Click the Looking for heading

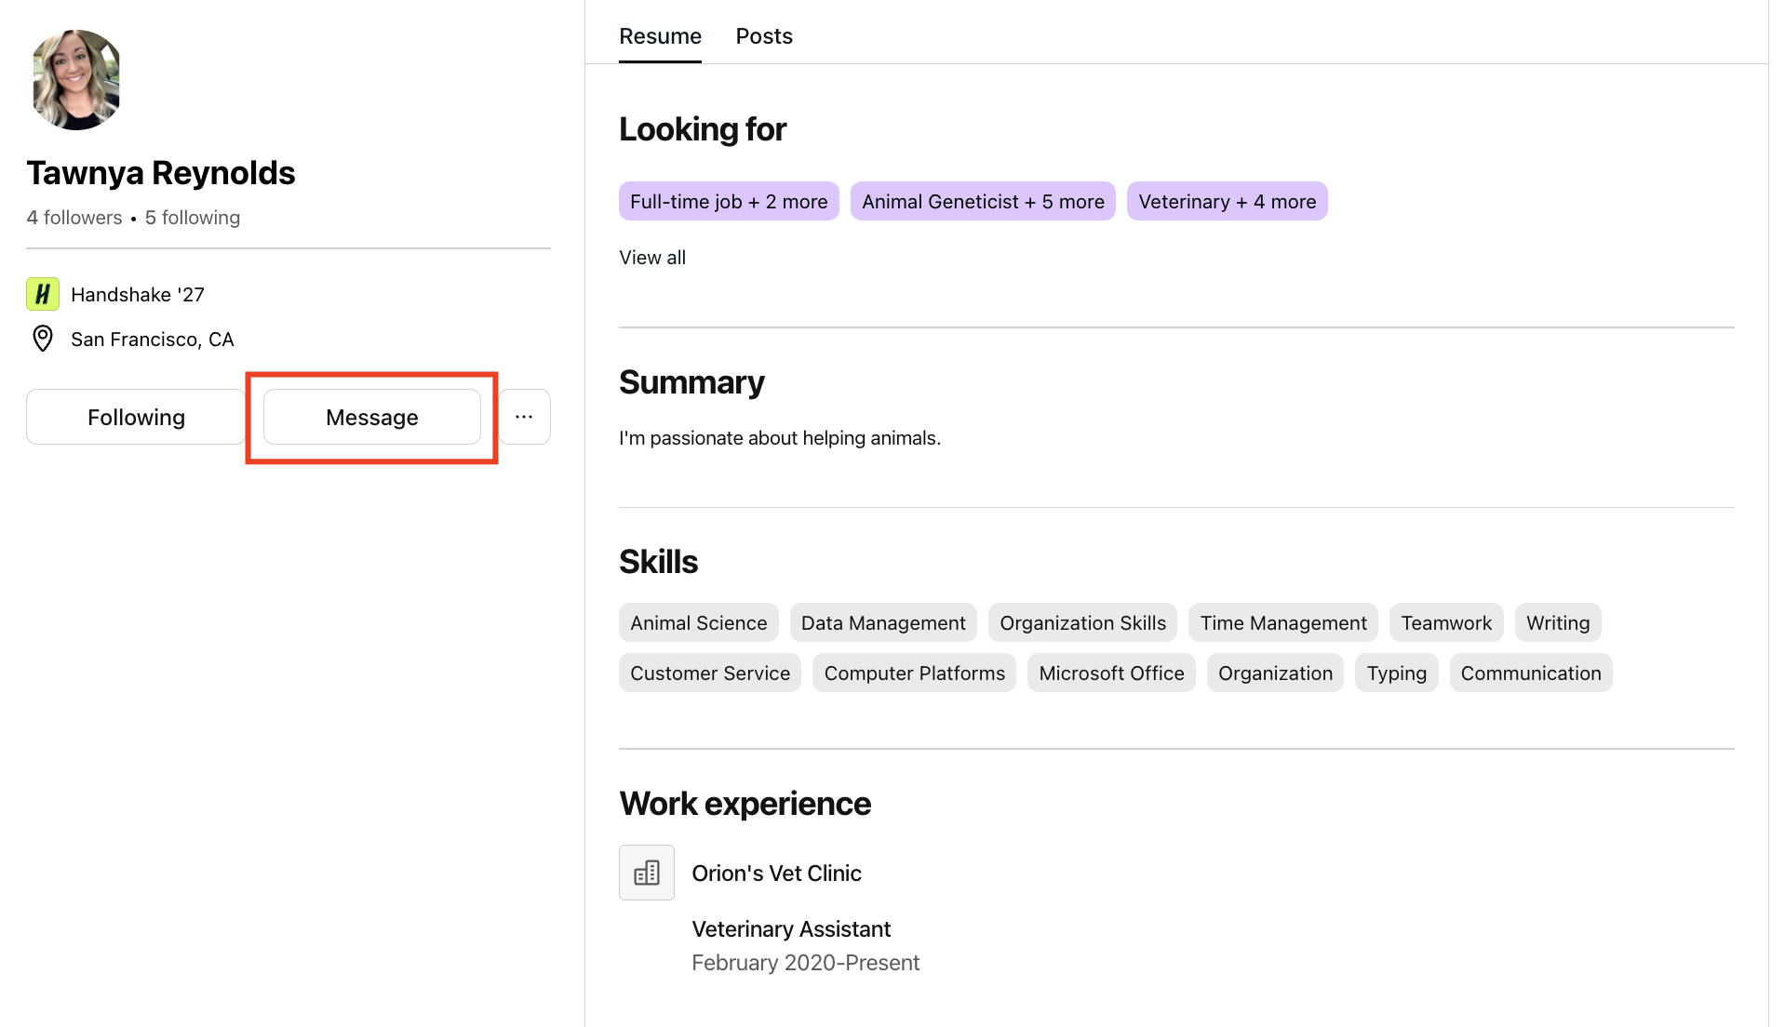pos(703,128)
